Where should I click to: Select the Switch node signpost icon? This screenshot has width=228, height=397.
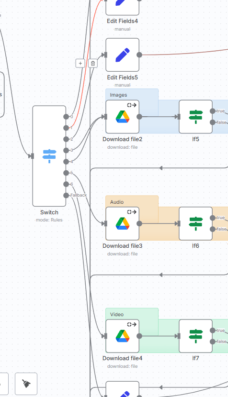(x=49, y=156)
